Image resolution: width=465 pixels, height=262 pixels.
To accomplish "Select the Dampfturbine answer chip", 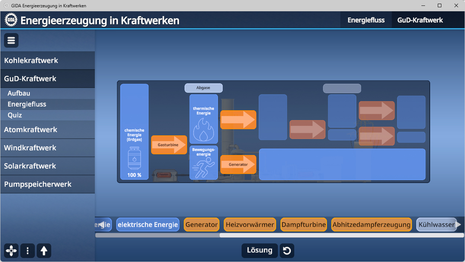I will coord(303,225).
